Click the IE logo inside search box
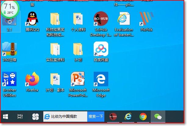Viewport: 187px width, 126px height. [47, 117]
